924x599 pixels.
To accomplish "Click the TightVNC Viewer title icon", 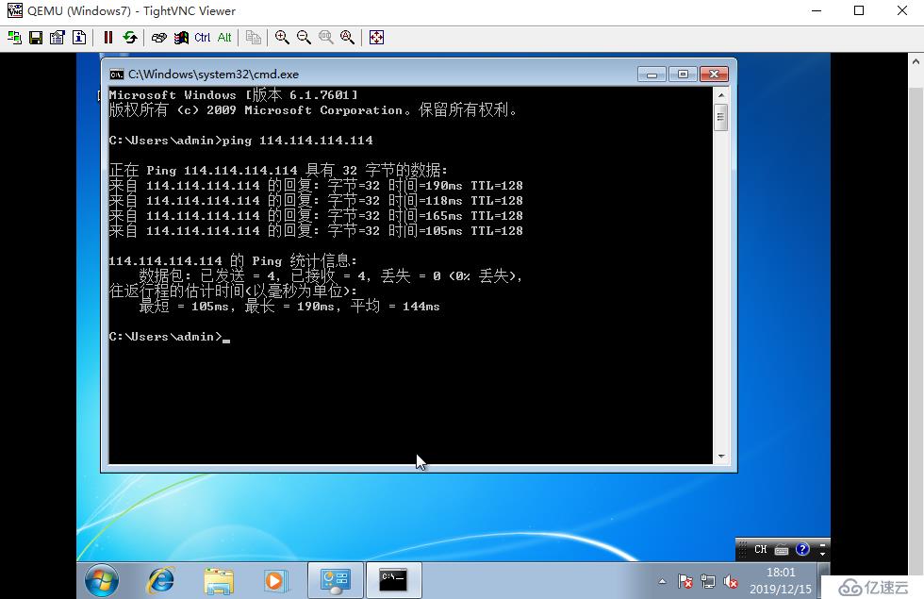I will click(15, 10).
